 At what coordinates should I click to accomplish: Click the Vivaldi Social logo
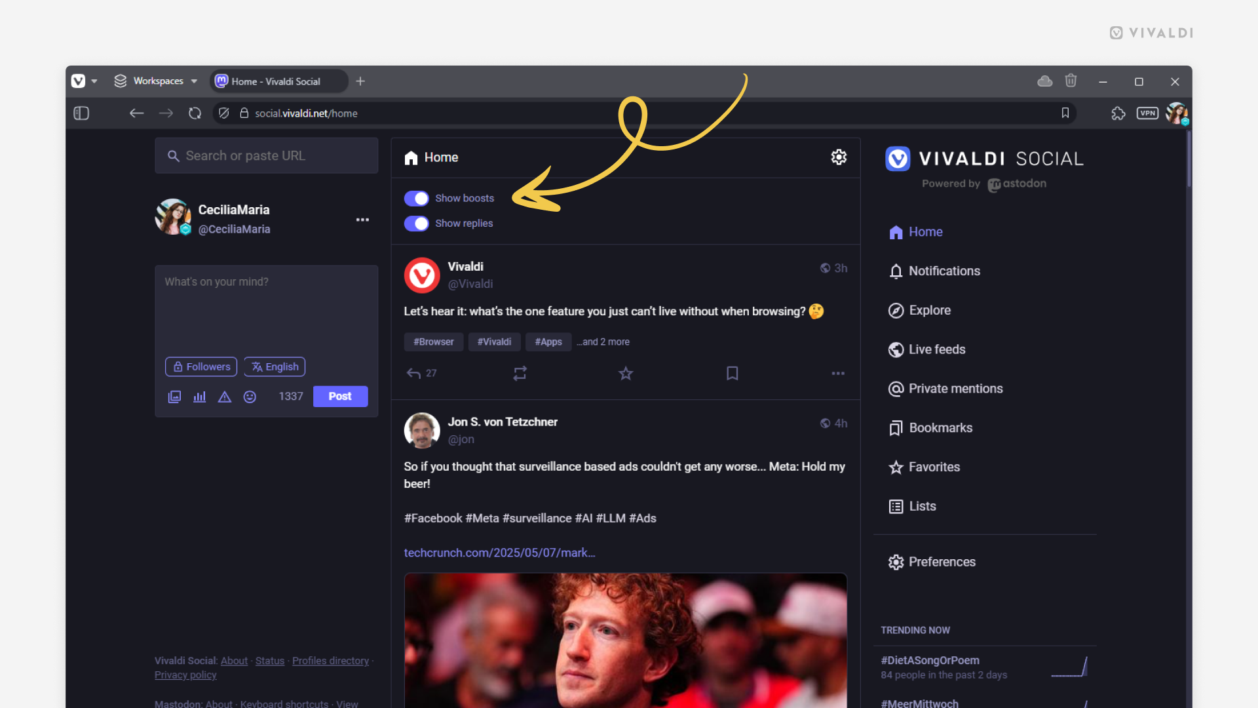985,159
